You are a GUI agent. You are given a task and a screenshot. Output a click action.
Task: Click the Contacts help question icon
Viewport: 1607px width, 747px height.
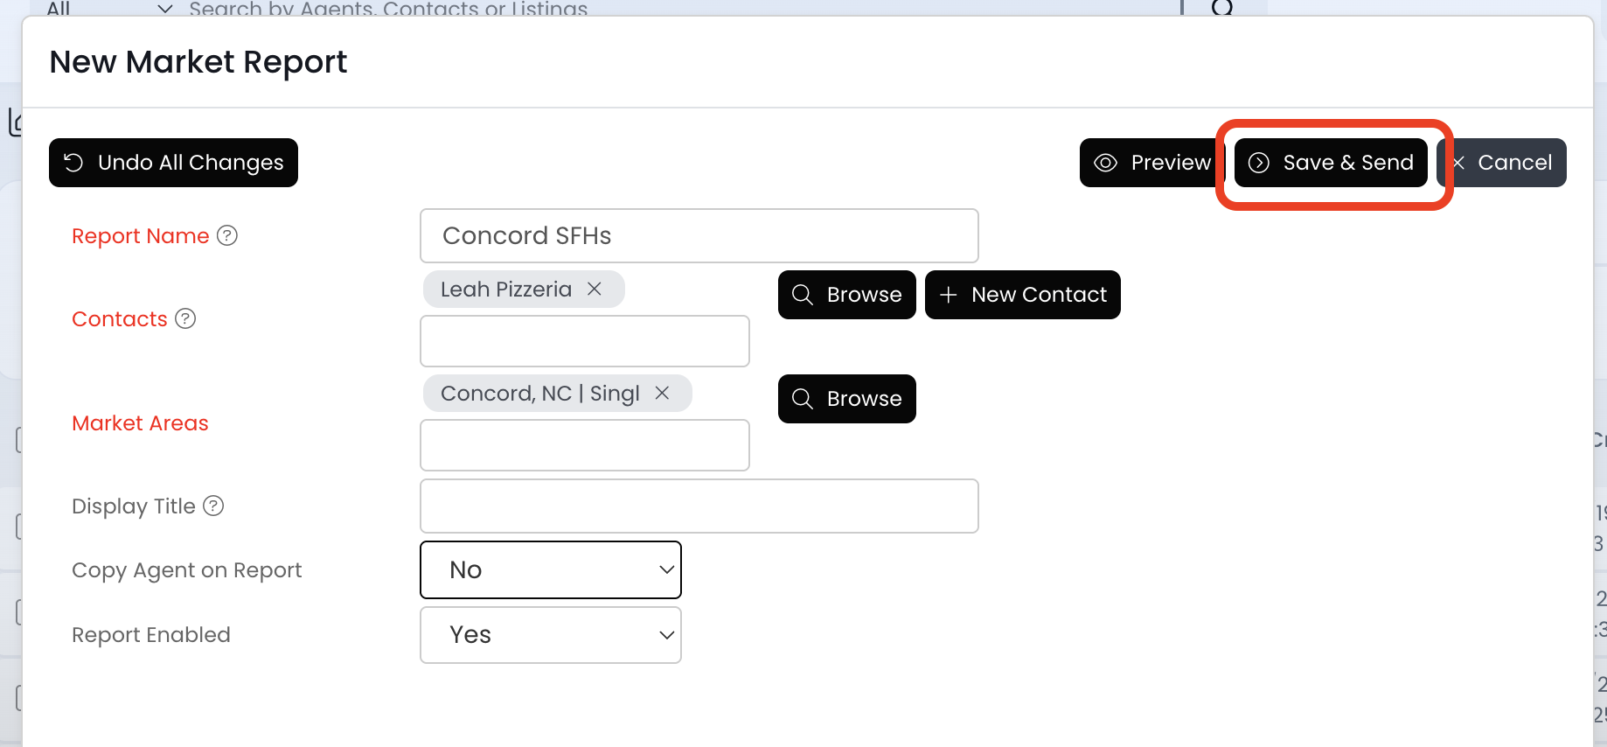[x=185, y=318]
